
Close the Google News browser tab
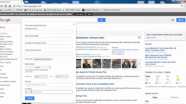tap(22, 2)
